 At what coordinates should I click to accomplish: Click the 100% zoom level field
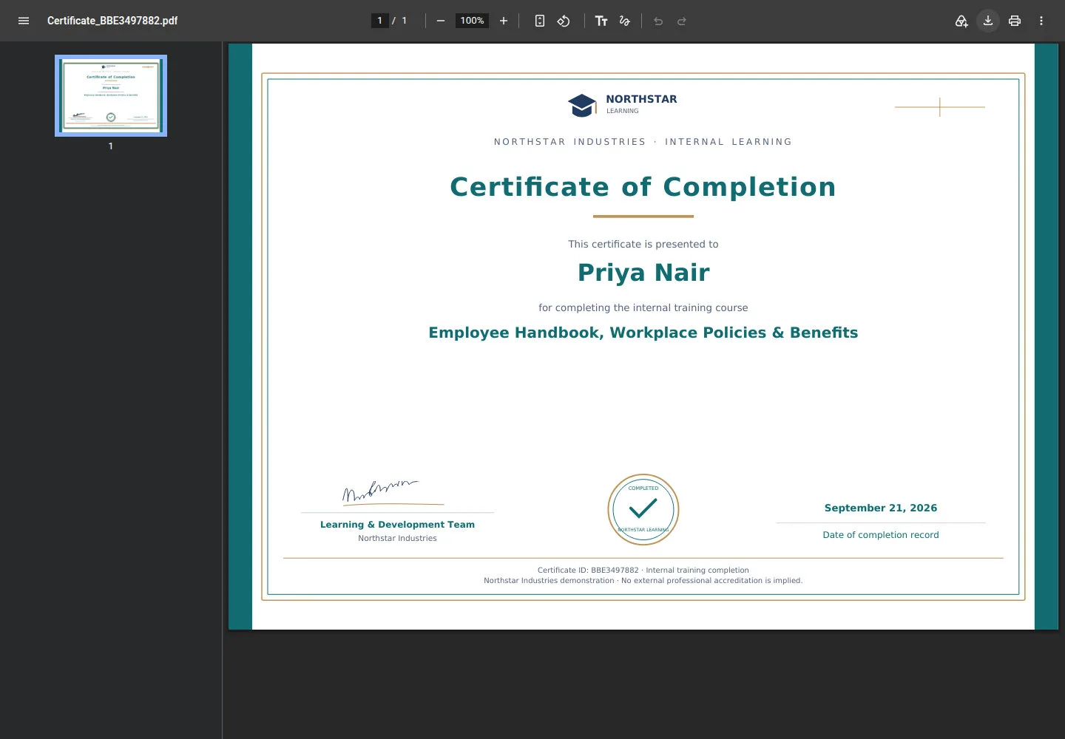(x=472, y=21)
